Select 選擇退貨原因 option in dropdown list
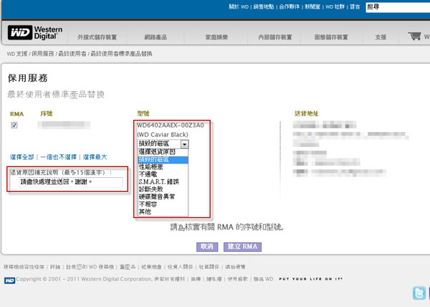The image size is (430, 307). coord(157,152)
